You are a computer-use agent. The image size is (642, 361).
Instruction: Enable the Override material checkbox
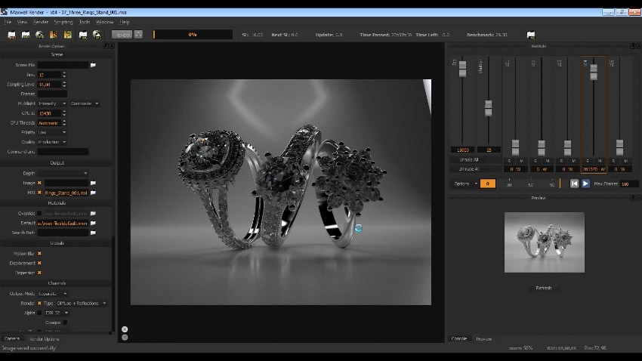tap(39, 214)
